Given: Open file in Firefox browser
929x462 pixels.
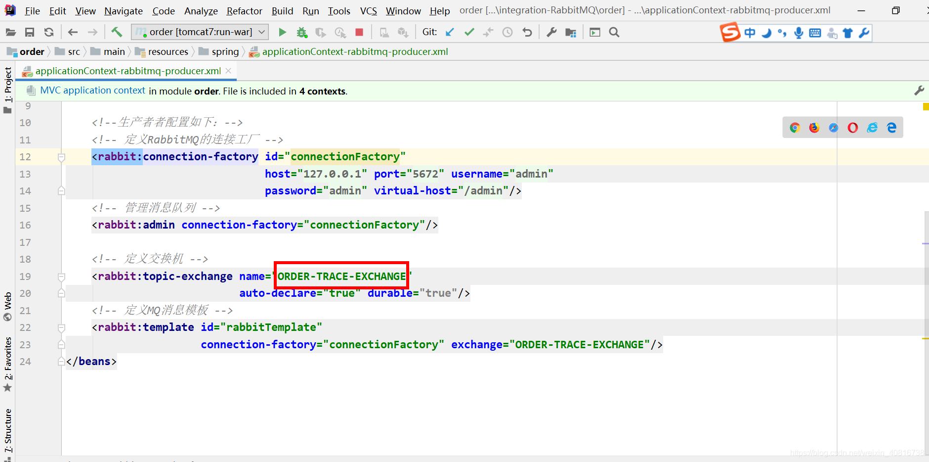Looking at the screenshot, I should coord(814,128).
